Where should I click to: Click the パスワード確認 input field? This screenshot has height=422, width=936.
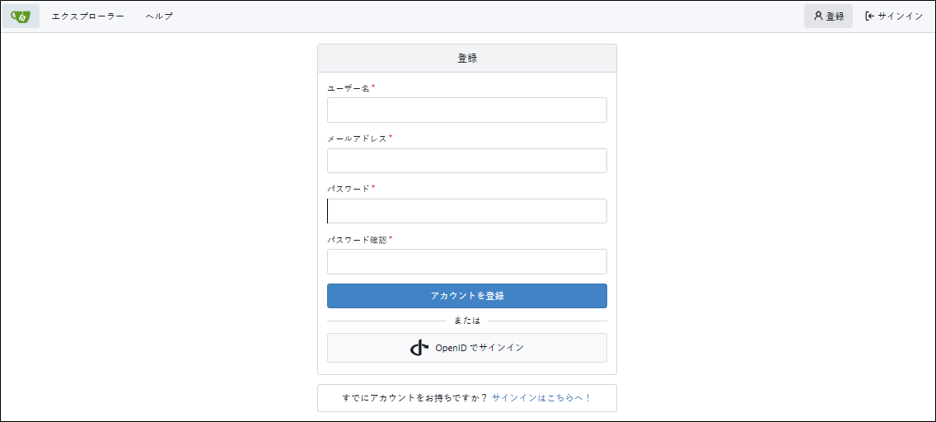pyautogui.click(x=466, y=261)
